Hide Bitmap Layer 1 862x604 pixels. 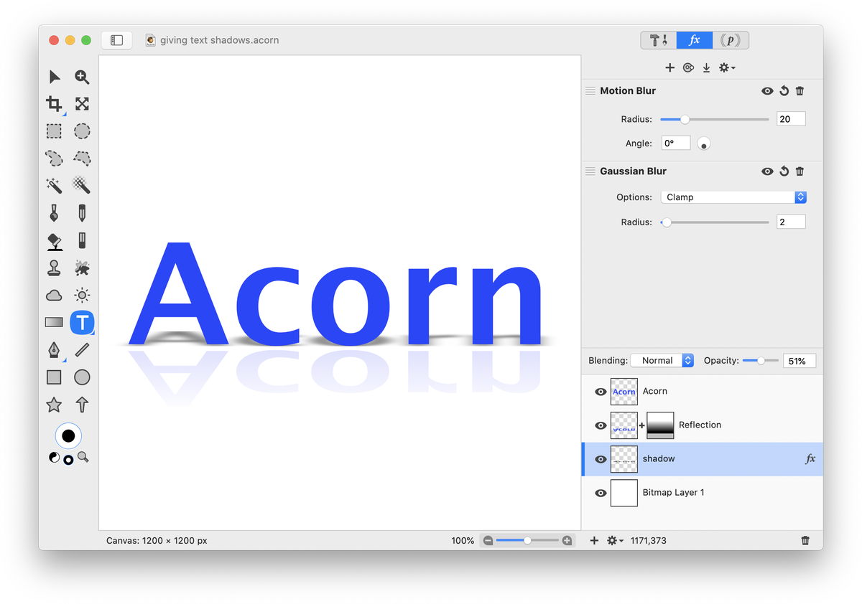click(601, 493)
